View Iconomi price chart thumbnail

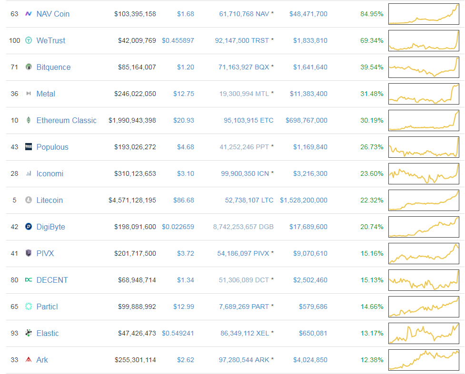pos(424,173)
